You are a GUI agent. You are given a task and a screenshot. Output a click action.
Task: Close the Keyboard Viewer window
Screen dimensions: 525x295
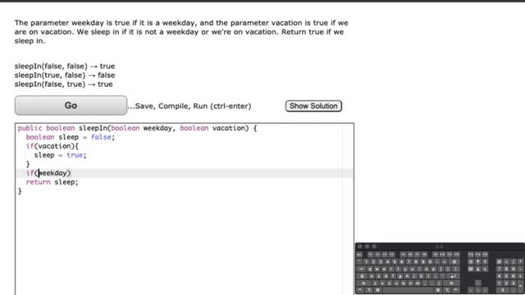pos(360,247)
